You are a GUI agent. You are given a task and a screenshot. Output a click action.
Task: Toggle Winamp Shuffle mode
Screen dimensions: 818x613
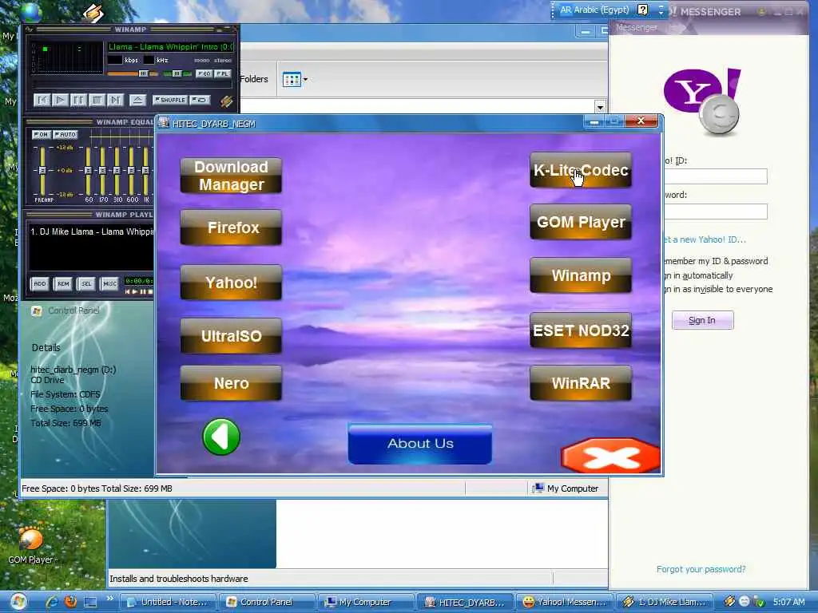tap(170, 100)
